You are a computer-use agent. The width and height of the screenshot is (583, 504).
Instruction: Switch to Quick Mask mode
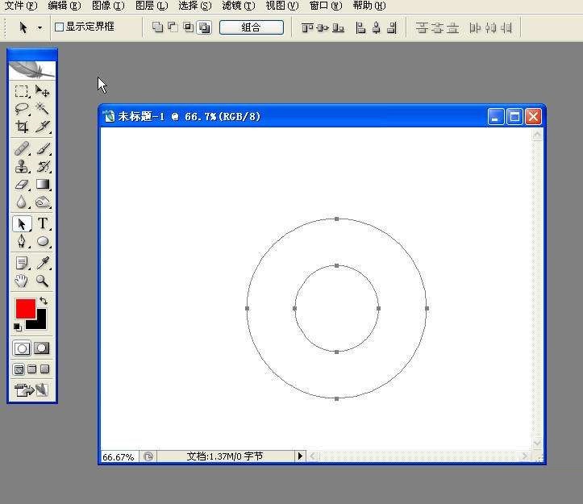pos(42,348)
